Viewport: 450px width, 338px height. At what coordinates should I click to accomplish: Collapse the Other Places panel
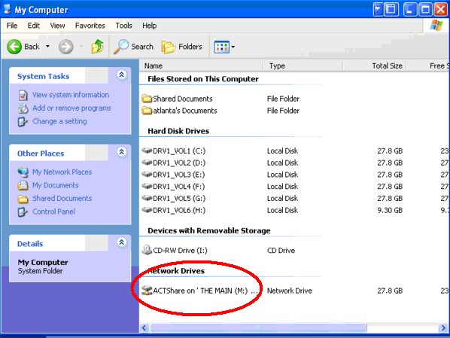[122, 151]
